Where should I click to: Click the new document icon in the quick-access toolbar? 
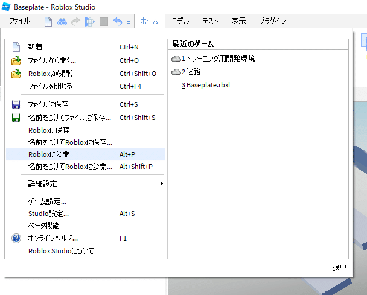(x=48, y=22)
